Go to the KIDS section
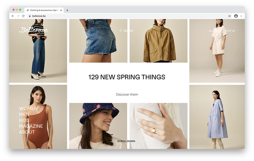Screen dimensions: 254x161 24,120
